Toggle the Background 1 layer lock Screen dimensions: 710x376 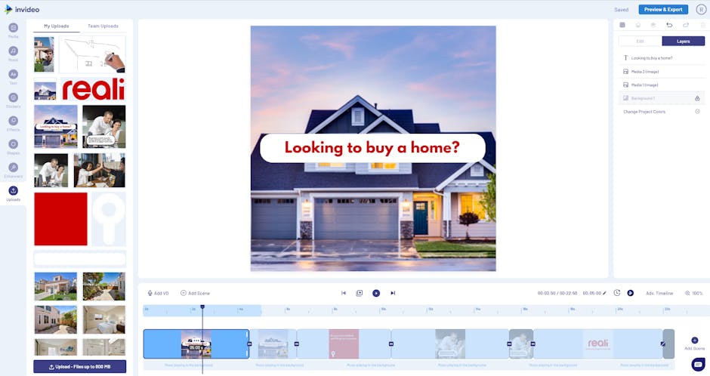(697, 98)
